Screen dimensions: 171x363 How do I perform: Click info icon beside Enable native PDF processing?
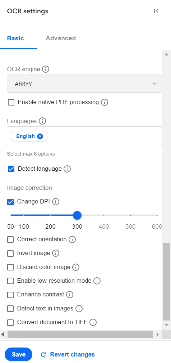point(105,102)
